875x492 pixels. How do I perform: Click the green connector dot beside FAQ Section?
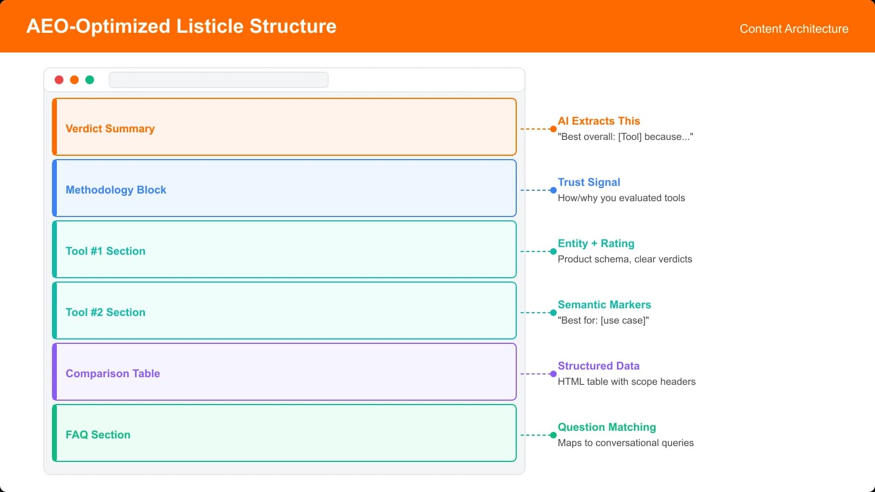[x=553, y=435]
